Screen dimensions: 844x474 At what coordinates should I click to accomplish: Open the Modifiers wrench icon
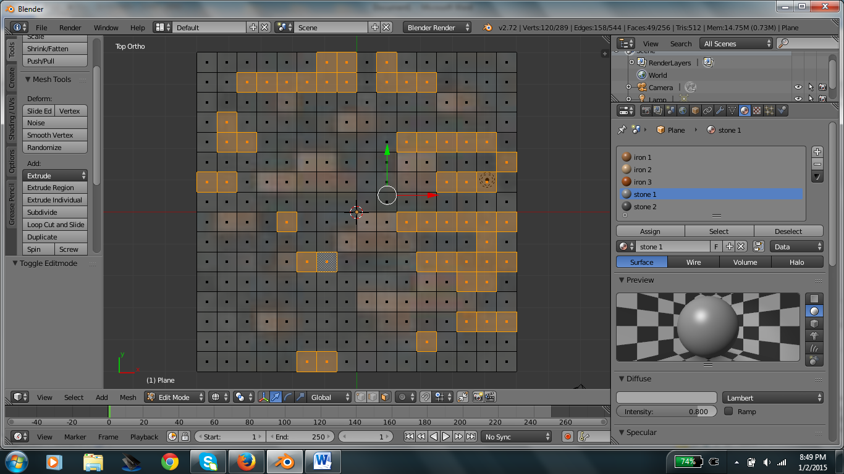pos(720,110)
